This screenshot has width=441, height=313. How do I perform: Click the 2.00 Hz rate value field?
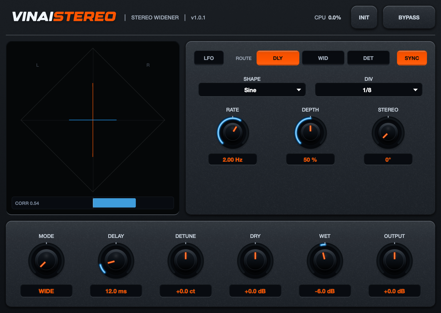pyautogui.click(x=233, y=159)
